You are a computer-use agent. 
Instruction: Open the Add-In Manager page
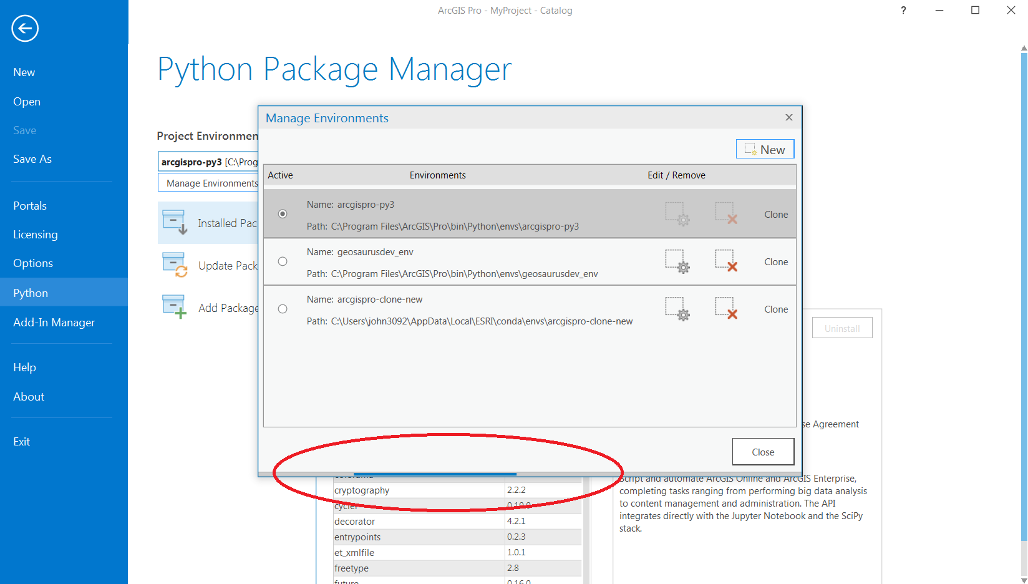[54, 323]
